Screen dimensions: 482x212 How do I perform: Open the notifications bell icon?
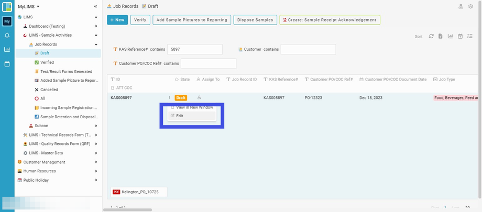7,36
